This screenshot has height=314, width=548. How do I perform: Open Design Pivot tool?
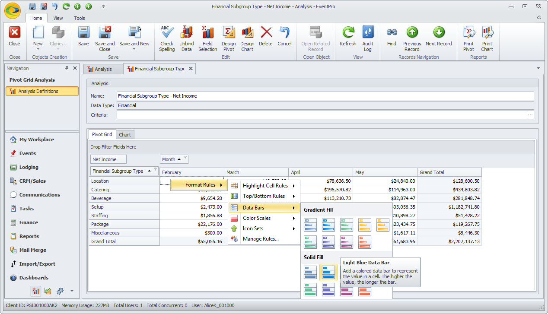[229, 38]
